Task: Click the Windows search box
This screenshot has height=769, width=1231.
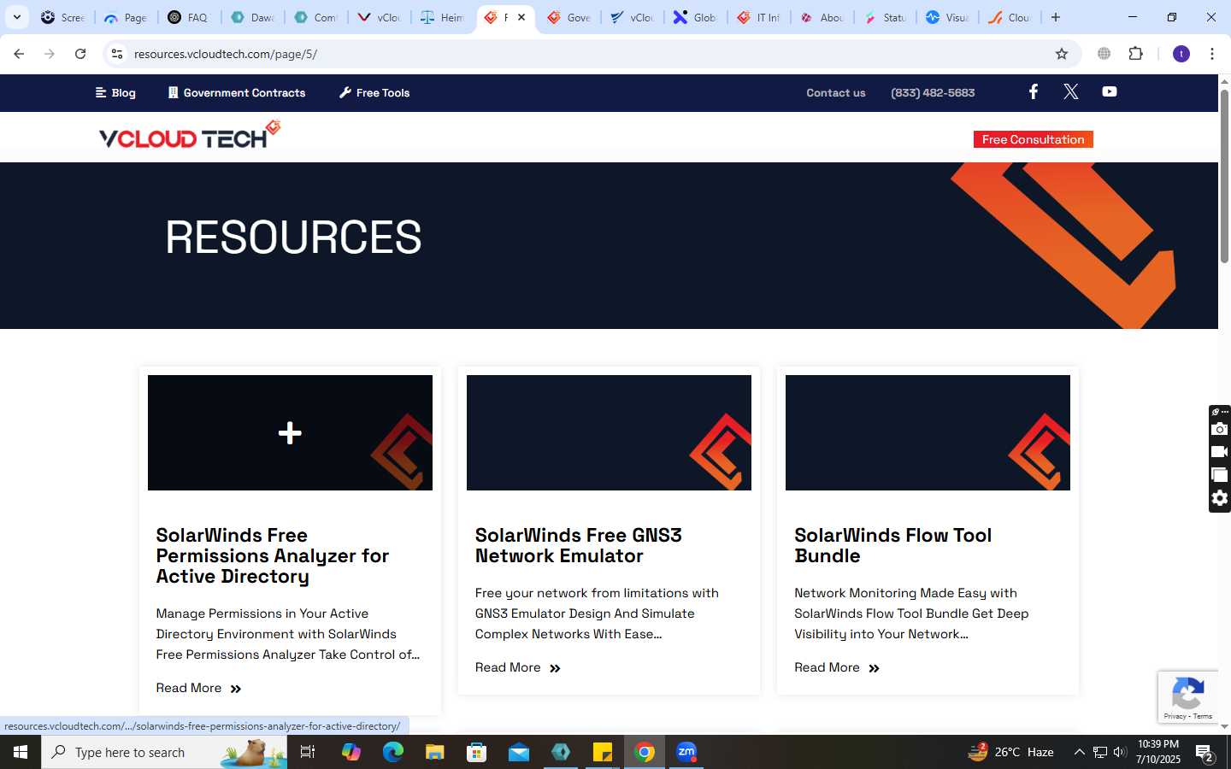Action: pos(164,752)
